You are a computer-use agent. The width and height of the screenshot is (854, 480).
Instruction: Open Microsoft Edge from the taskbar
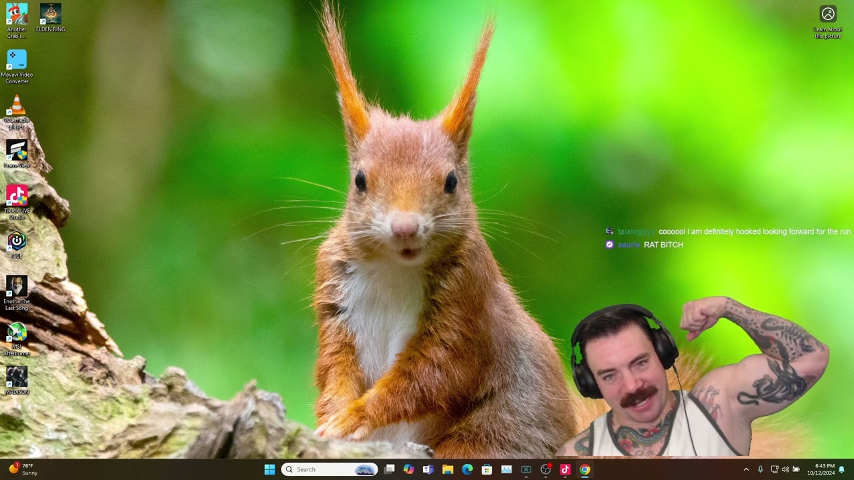click(467, 469)
